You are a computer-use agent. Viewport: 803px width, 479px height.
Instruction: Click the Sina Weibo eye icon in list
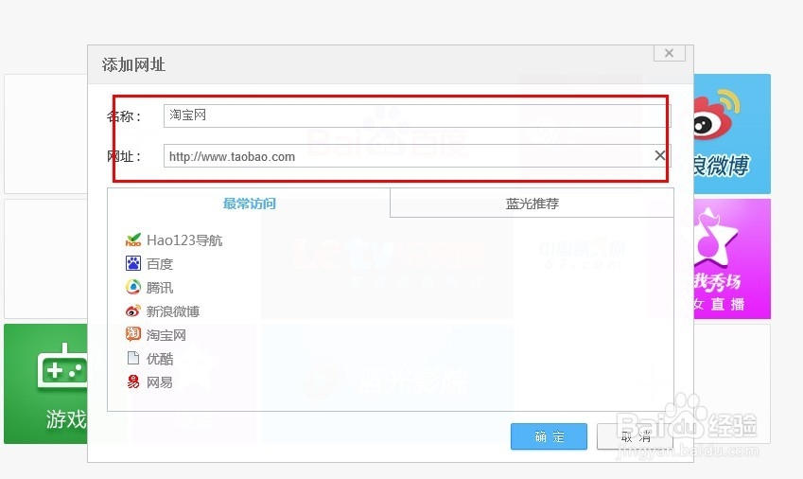[x=133, y=310]
